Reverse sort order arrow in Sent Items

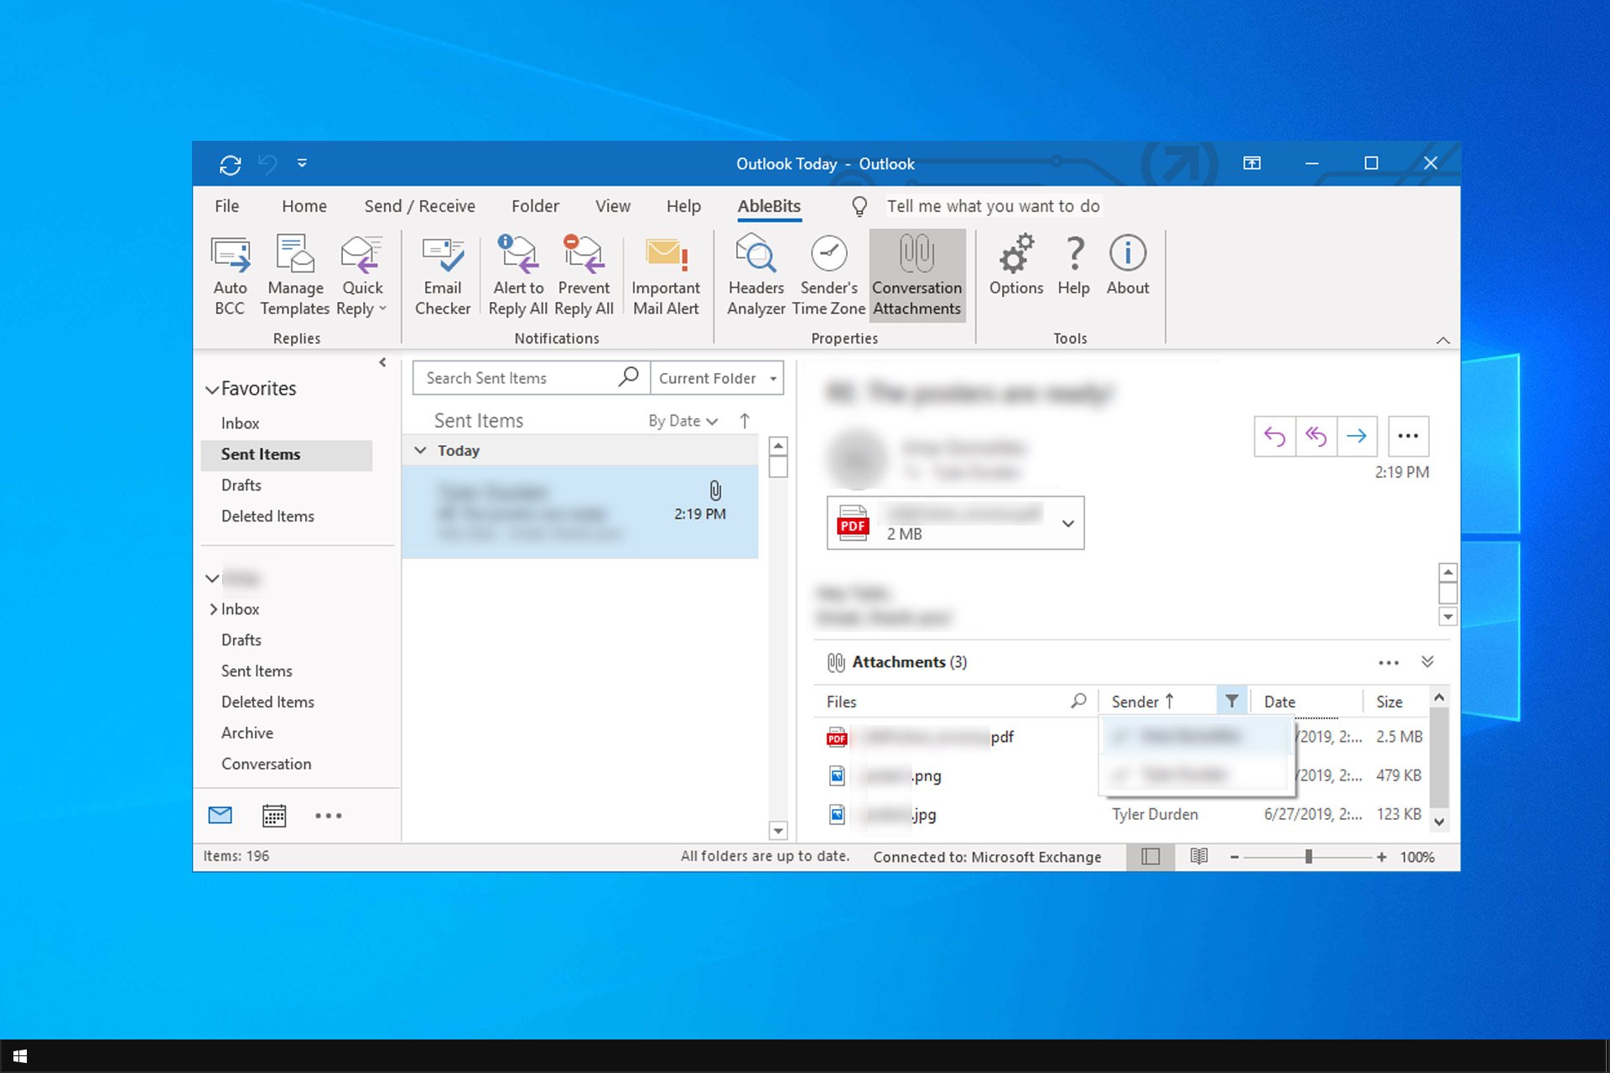(745, 421)
